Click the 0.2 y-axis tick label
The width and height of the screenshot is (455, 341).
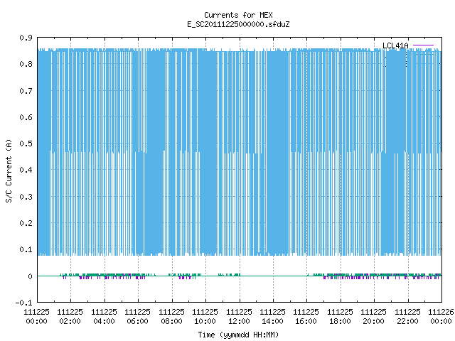(x=26, y=223)
